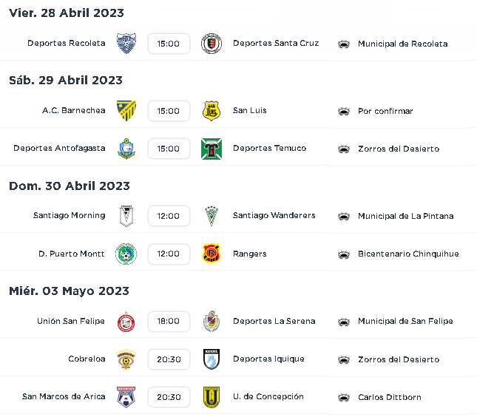Click the U. de Concepción crest
Image resolution: width=477 pixels, height=417 pixels.
(x=212, y=397)
